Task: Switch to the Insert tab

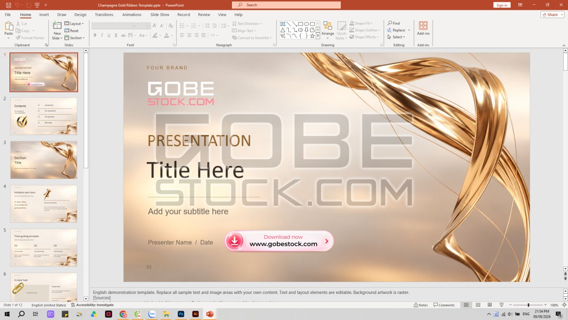Action: [44, 15]
